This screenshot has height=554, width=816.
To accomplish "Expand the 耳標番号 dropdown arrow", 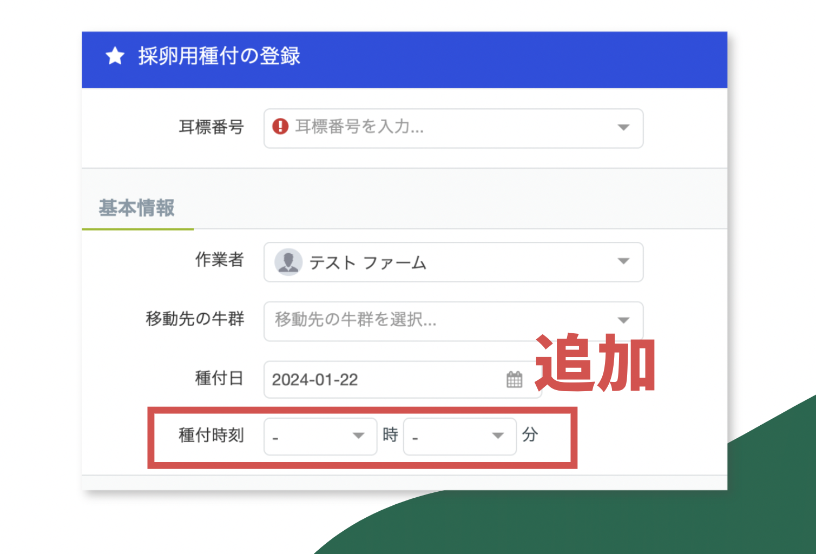I will pos(623,128).
